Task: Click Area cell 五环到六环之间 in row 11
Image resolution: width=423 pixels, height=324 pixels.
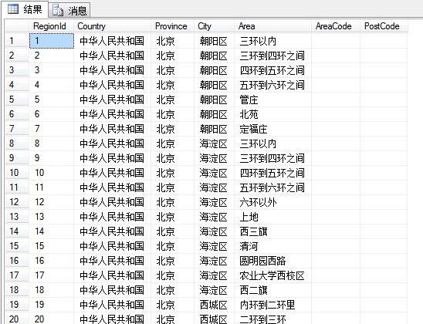Action: click(x=272, y=187)
